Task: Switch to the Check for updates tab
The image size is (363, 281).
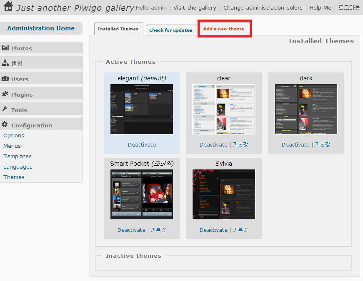Action: 170,30
